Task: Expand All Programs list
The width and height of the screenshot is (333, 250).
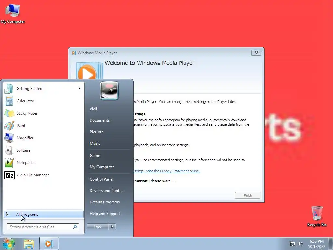Action: click(44, 214)
